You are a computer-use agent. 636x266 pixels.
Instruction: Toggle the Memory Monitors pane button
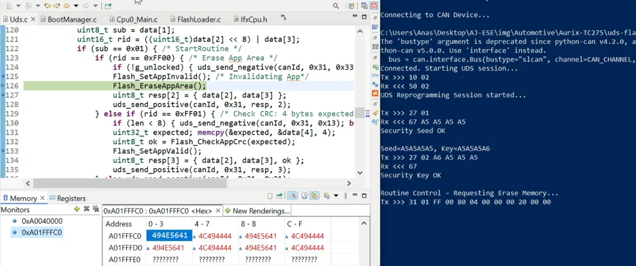tap(292, 196)
